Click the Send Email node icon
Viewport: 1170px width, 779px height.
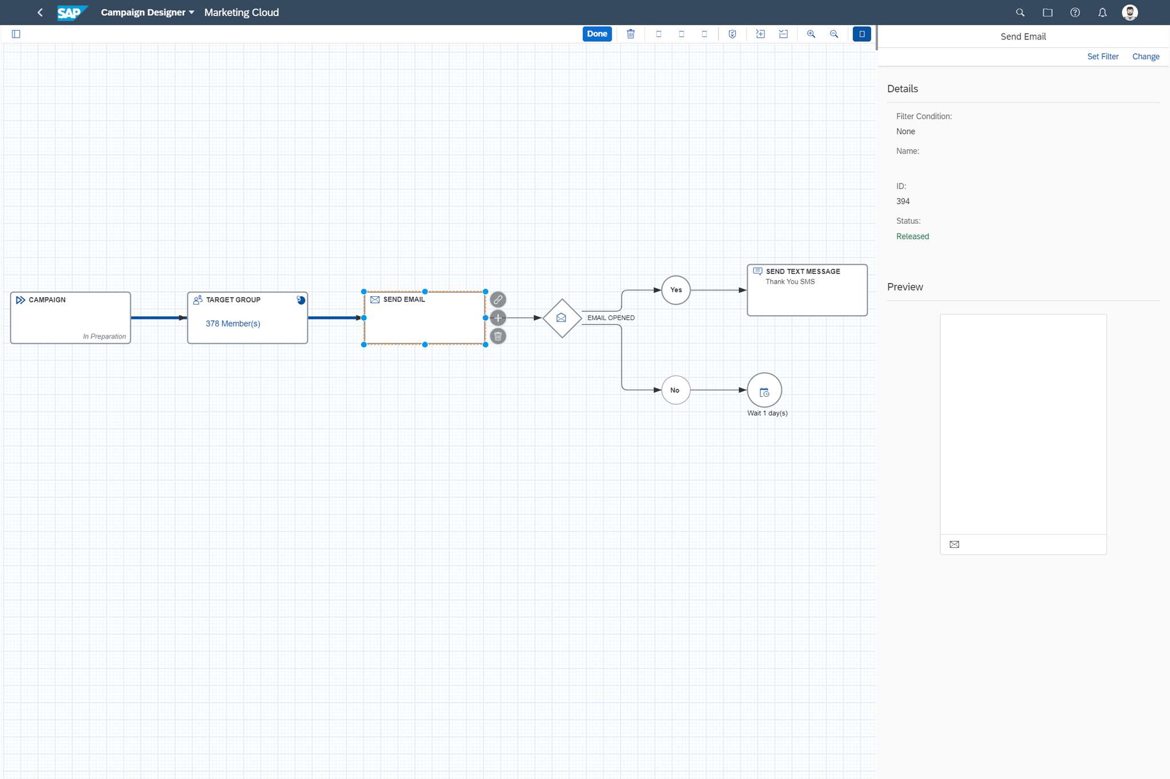pos(374,299)
